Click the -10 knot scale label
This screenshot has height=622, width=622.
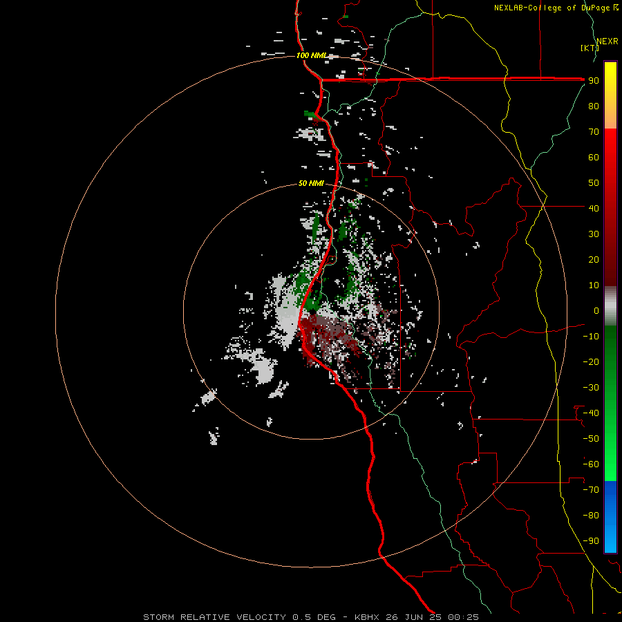(x=591, y=337)
